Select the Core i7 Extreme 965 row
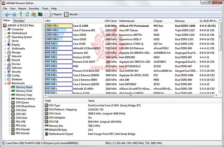Viewport: 224px width, 147px height. tap(131, 30)
